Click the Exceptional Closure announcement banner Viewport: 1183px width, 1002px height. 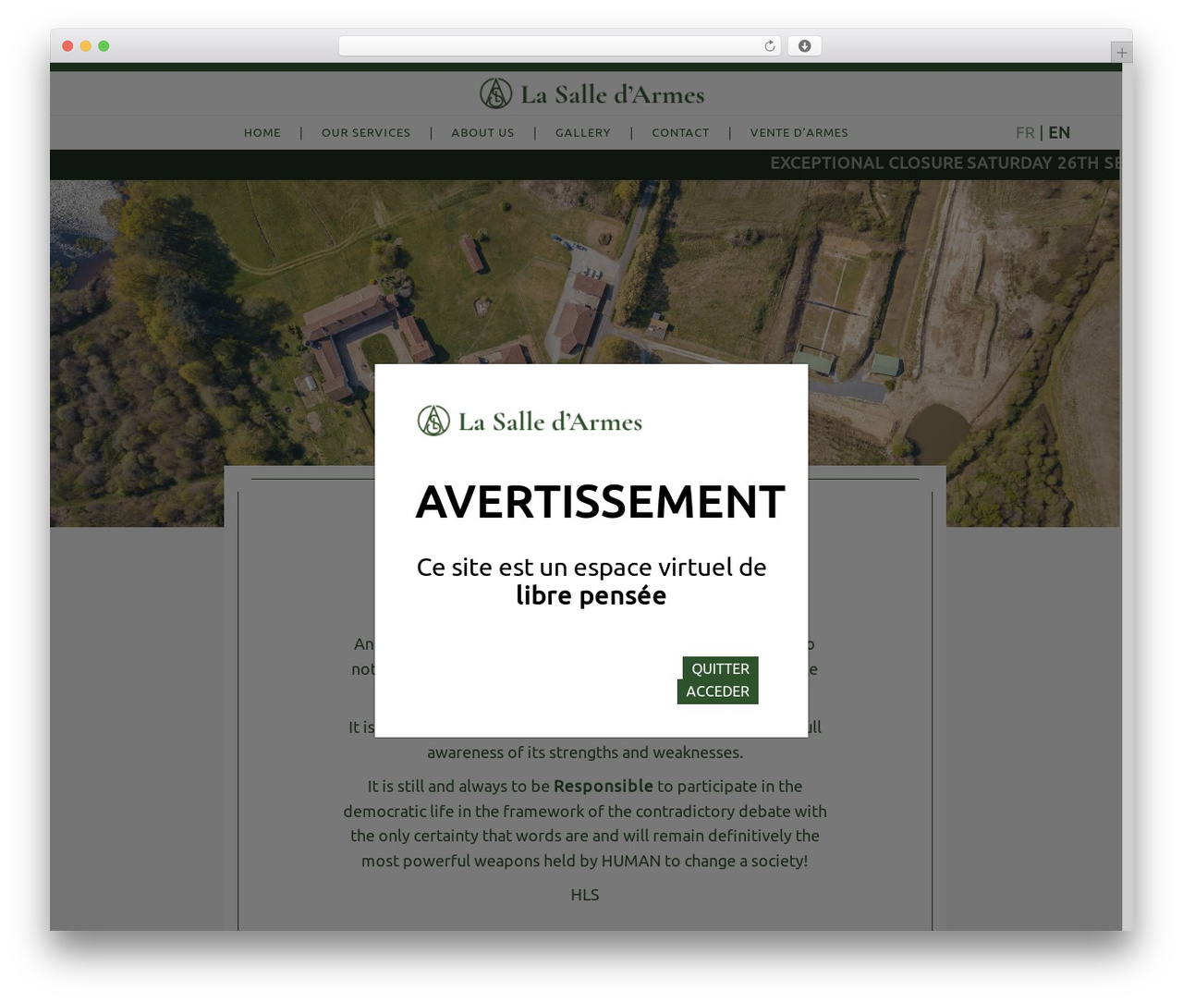[x=585, y=164]
